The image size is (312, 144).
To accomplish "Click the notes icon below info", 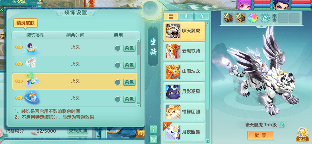I will [x=153, y=139].
